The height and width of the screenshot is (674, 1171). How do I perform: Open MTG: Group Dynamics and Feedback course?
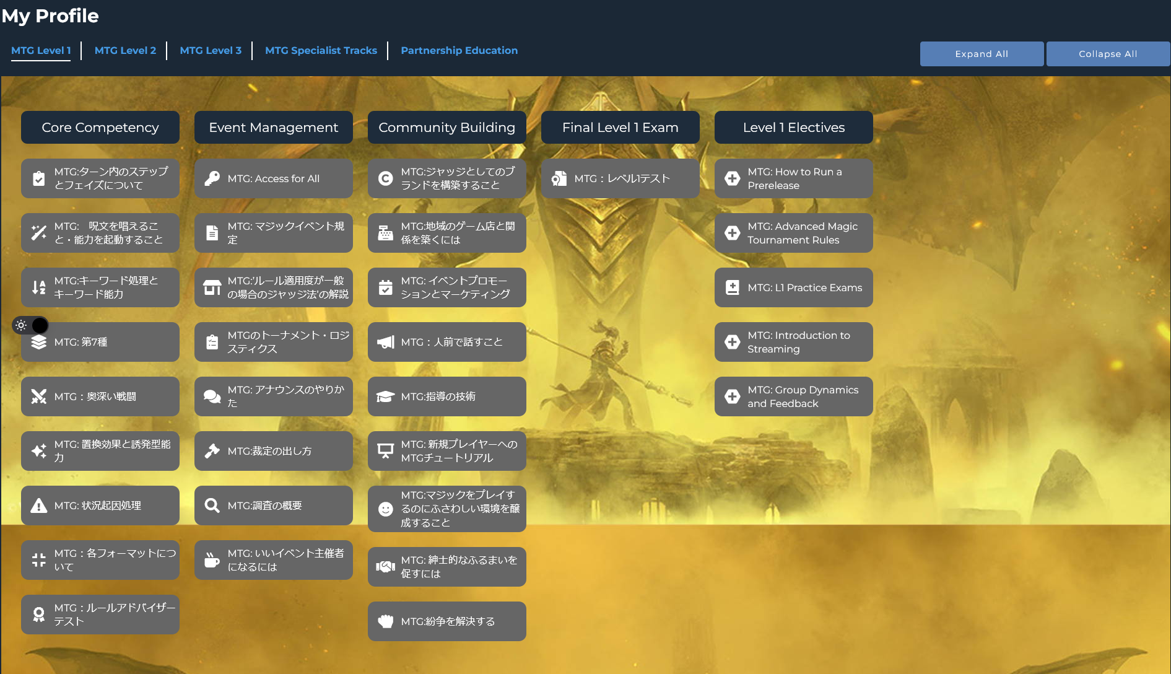pos(794,396)
